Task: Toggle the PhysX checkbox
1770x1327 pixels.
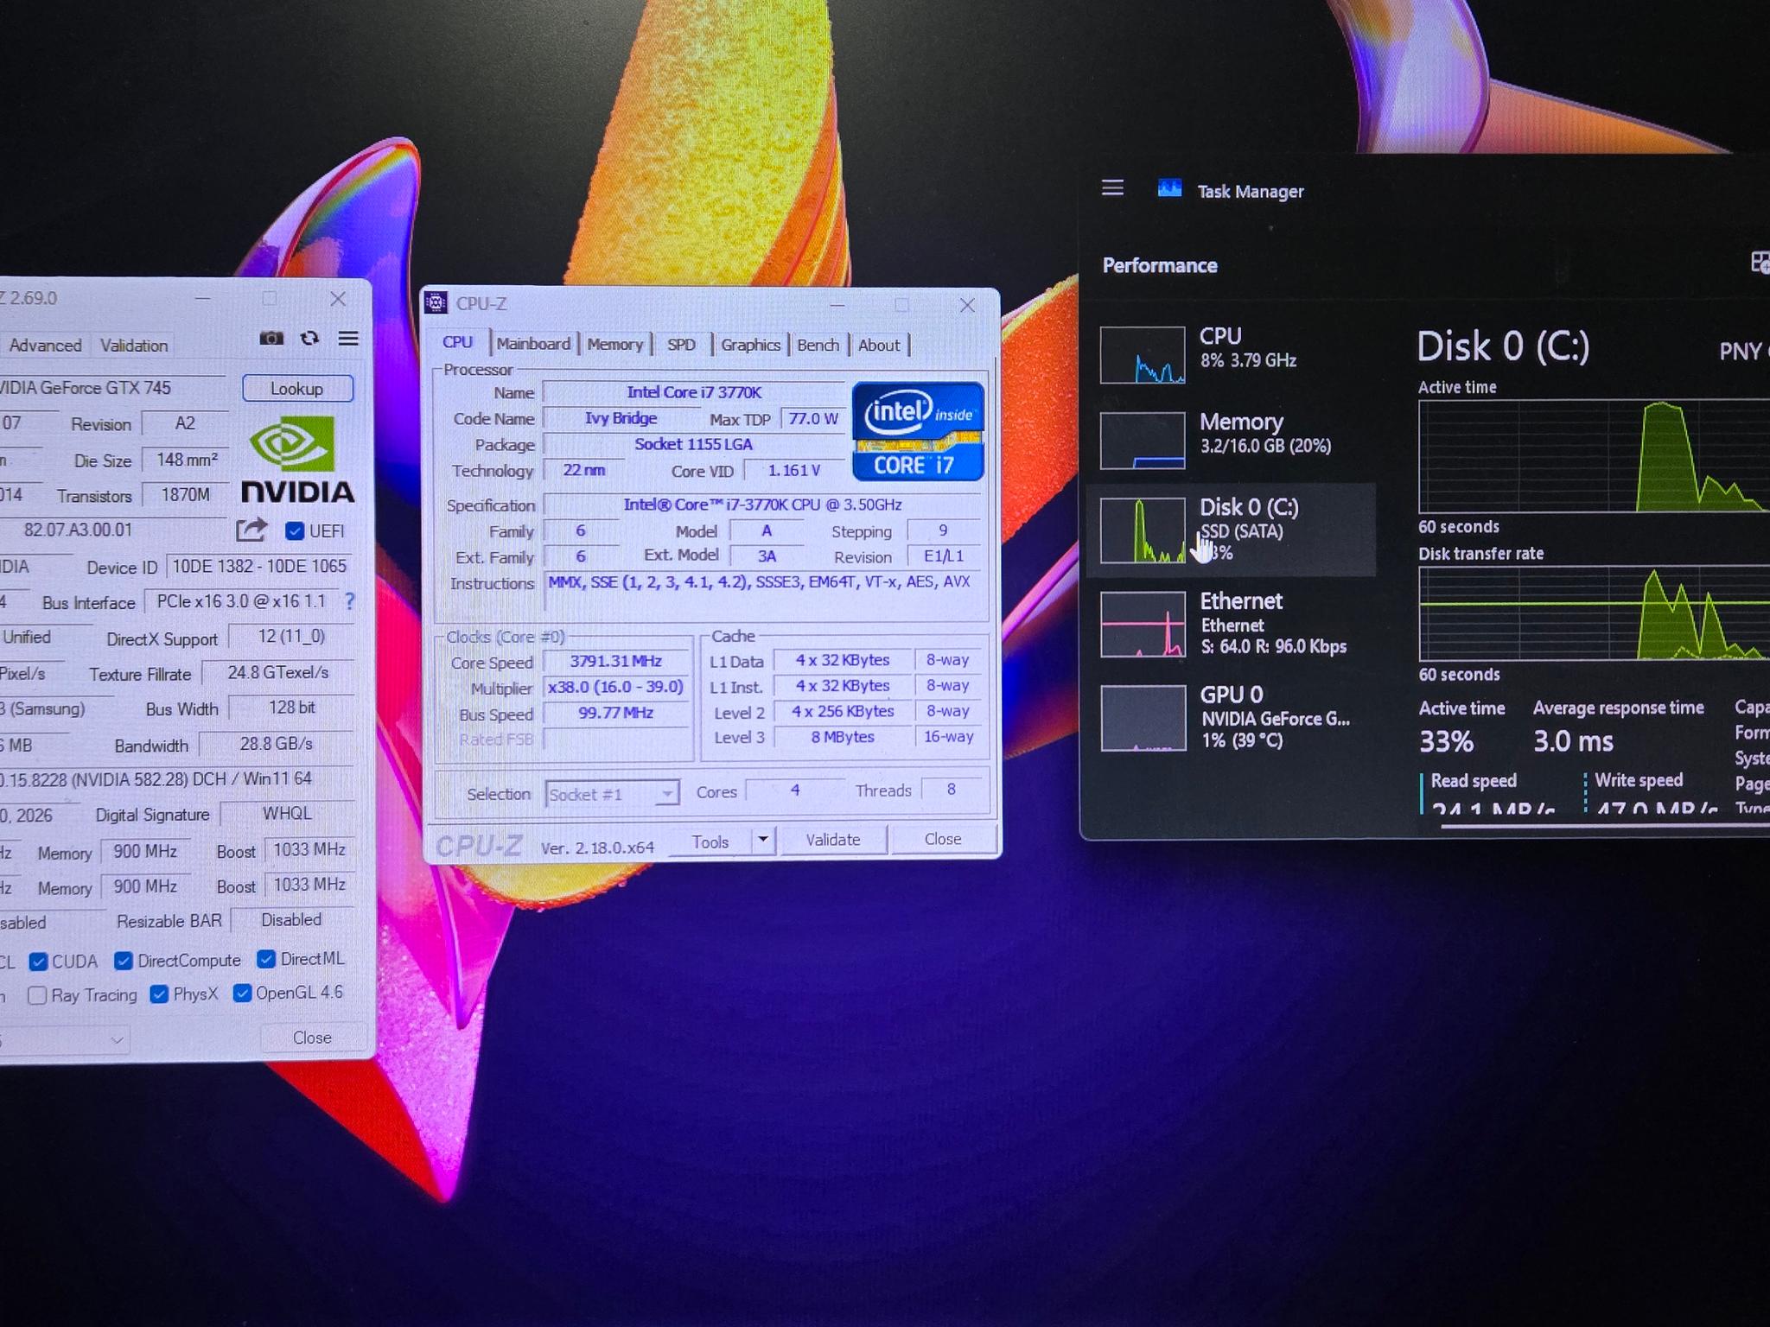Action: [159, 994]
